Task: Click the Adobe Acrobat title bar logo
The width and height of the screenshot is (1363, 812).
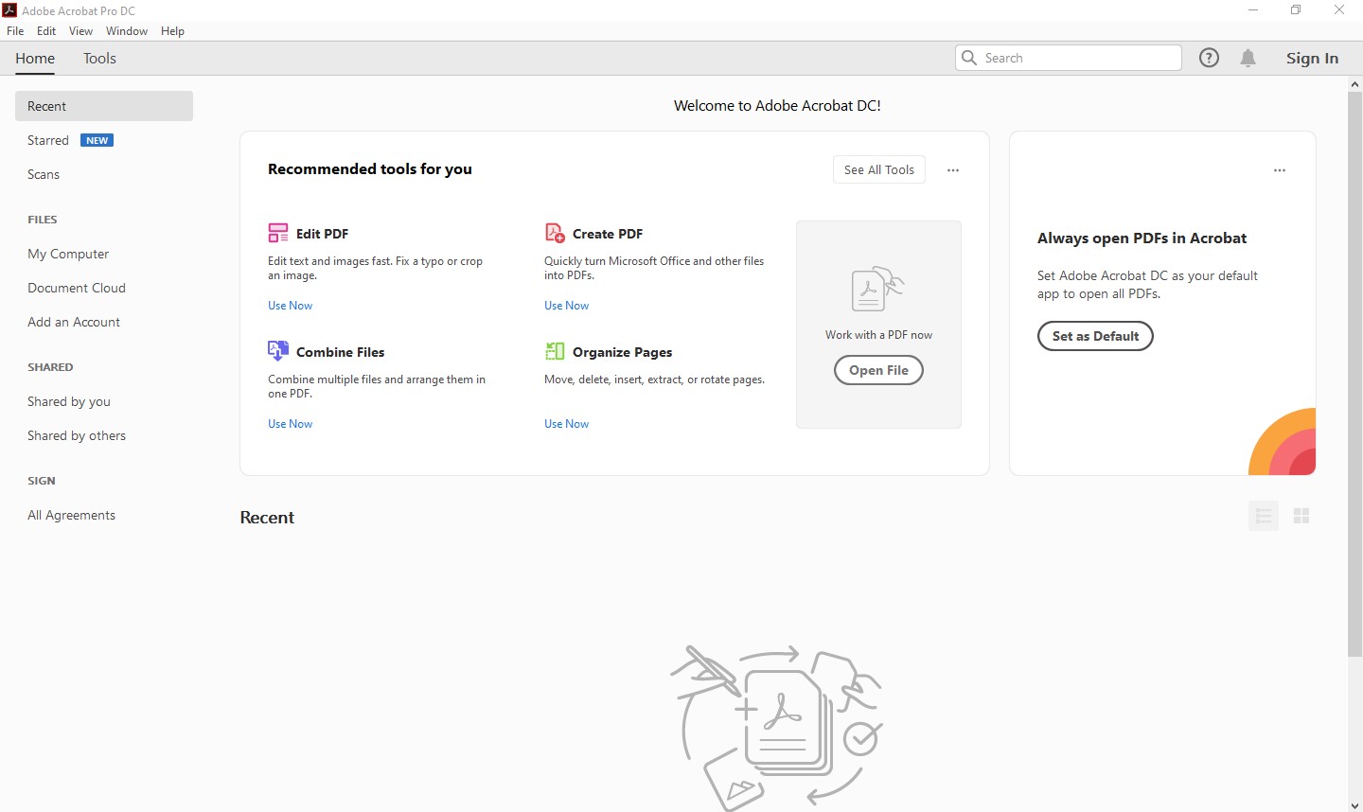Action: point(9,10)
